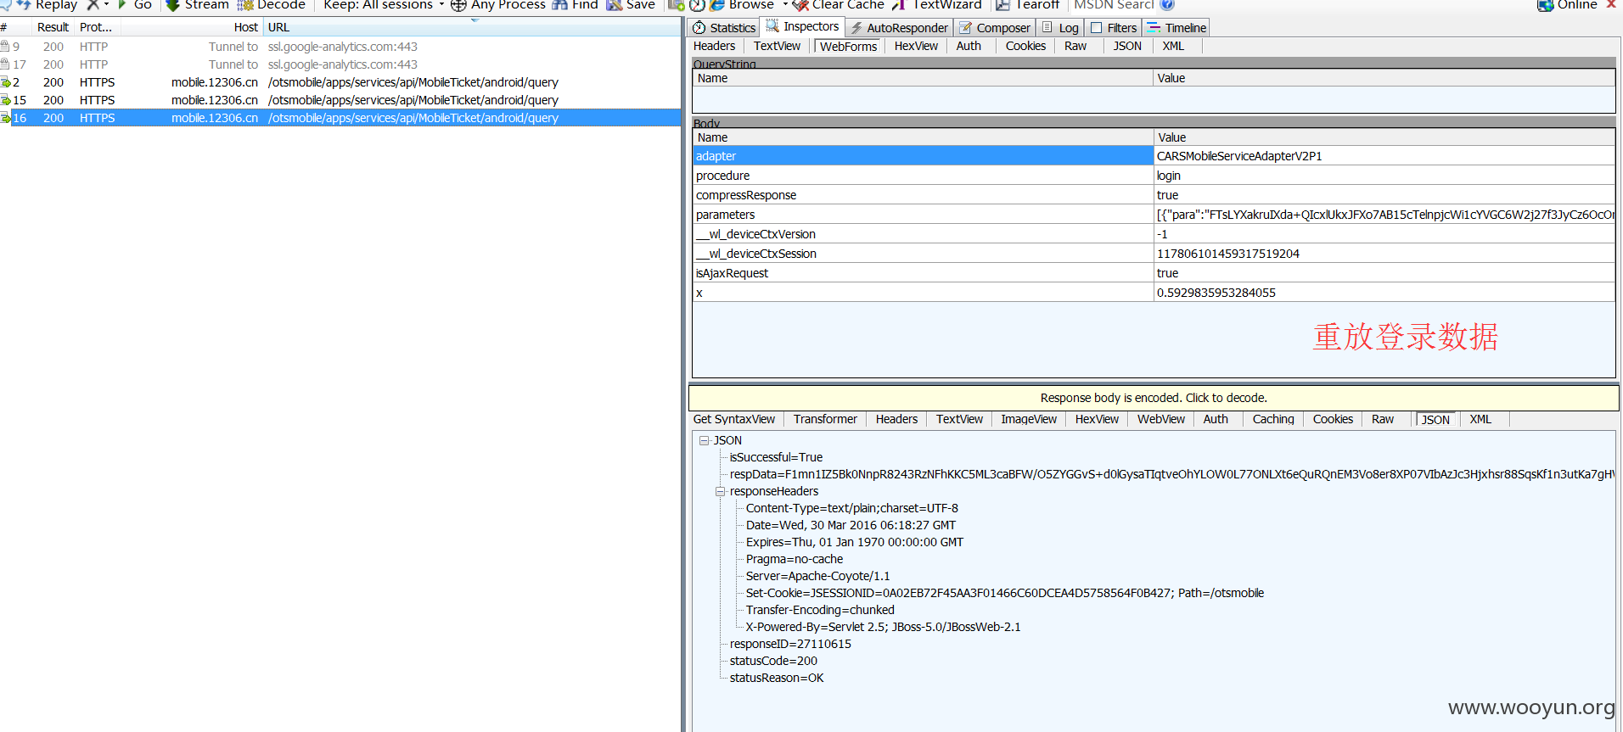Viewport: 1623px width, 732px height.
Task: Click the Remove sessions X icon
Action: 93,4
